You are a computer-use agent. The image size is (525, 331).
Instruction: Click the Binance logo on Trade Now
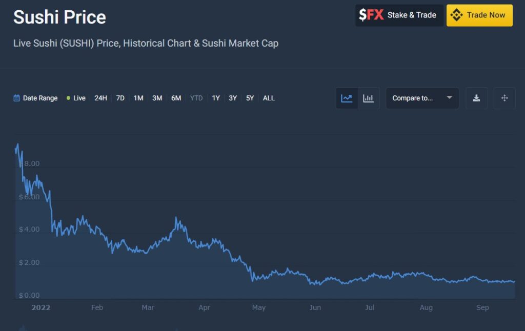[x=456, y=15]
